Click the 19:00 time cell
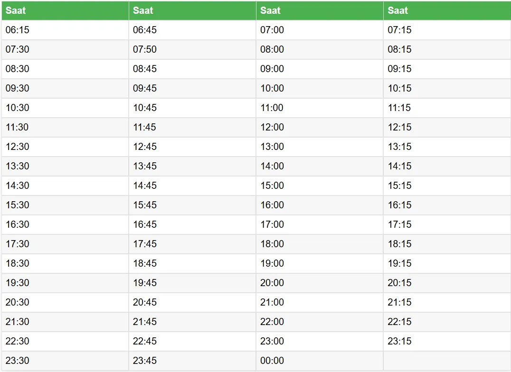 [x=272, y=263]
